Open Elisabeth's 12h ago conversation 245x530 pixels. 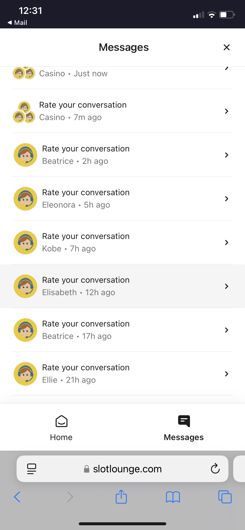tap(122, 286)
